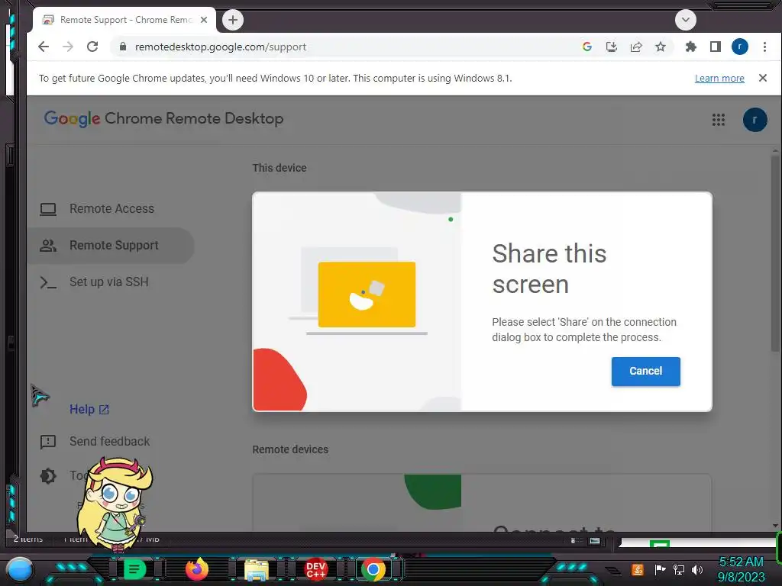The height and width of the screenshot is (586, 782).
Task: Open File Explorer from the taskbar
Action: (257, 569)
